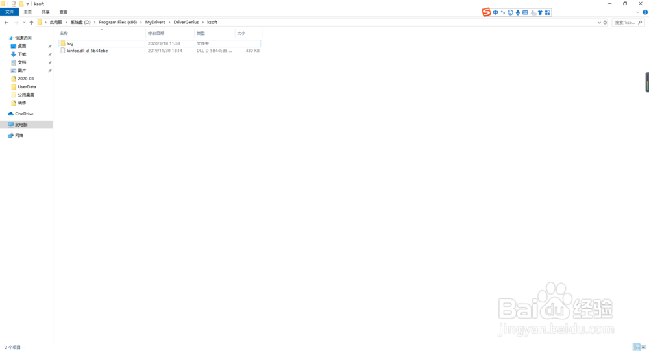Sort by 类型 column header

(x=214, y=33)
